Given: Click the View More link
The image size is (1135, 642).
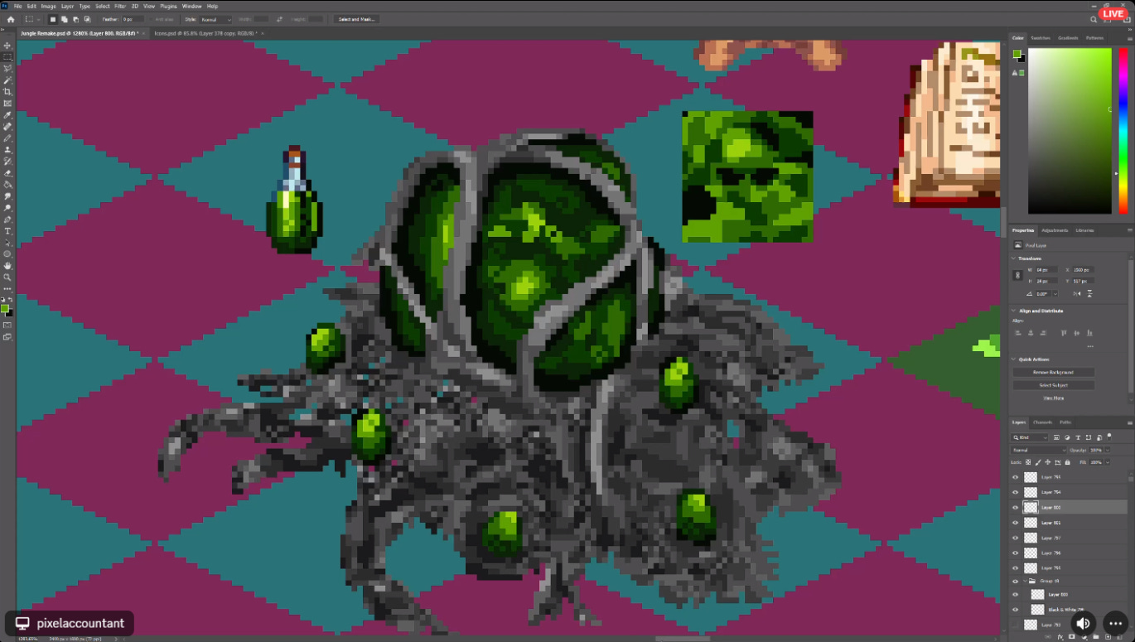Looking at the screenshot, I should click(1053, 398).
